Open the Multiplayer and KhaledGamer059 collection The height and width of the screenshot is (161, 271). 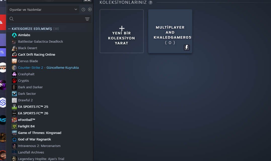pyautogui.click(x=170, y=31)
